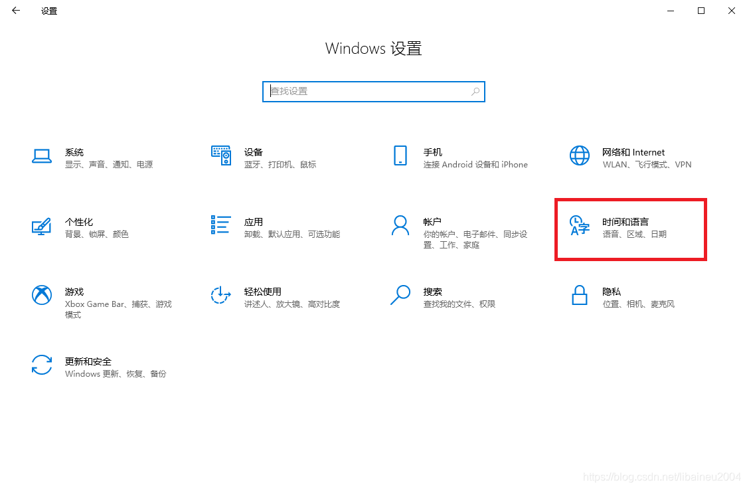This screenshot has width=747, height=489.
Task: Open the laptop System (系统) icon
Action: (x=42, y=156)
